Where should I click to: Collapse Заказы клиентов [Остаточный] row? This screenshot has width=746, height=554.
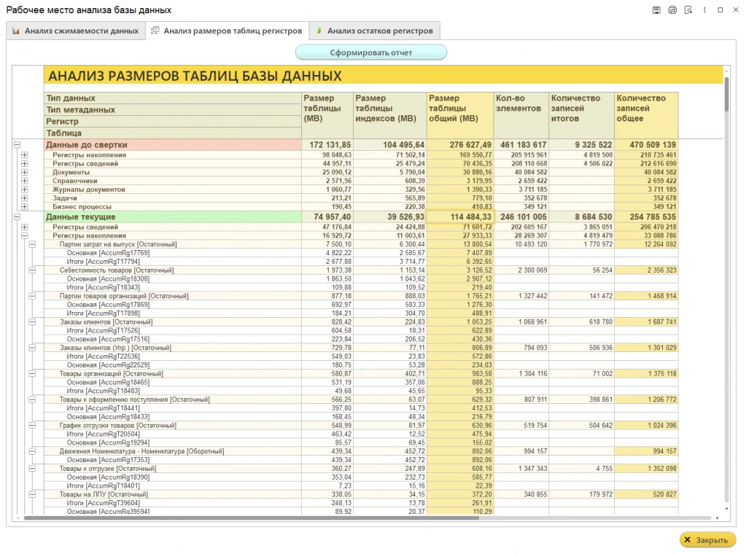32,322
